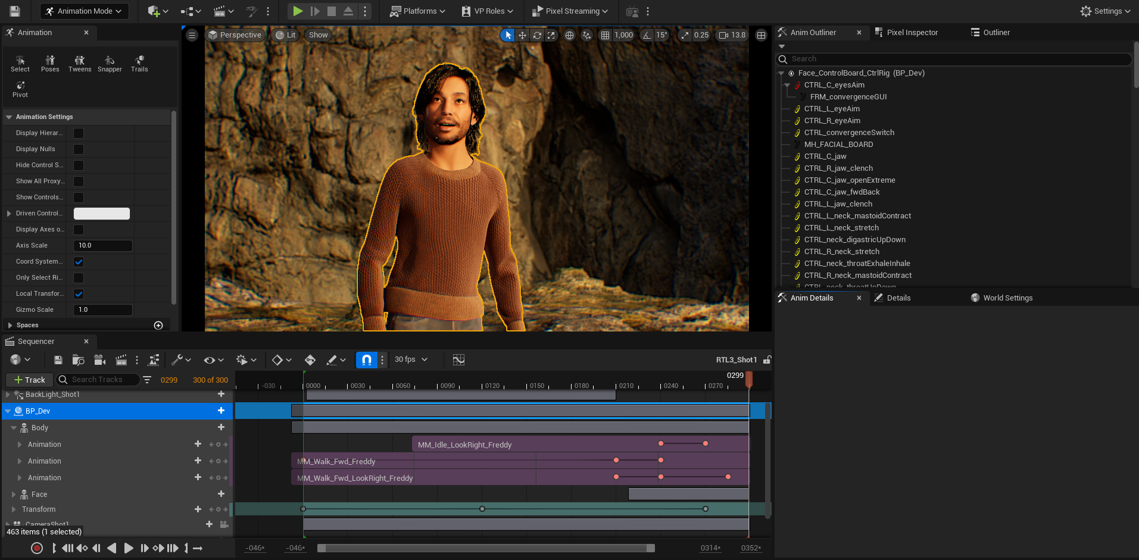
Task: Open the sequencer curve editor icon
Action: (458, 359)
